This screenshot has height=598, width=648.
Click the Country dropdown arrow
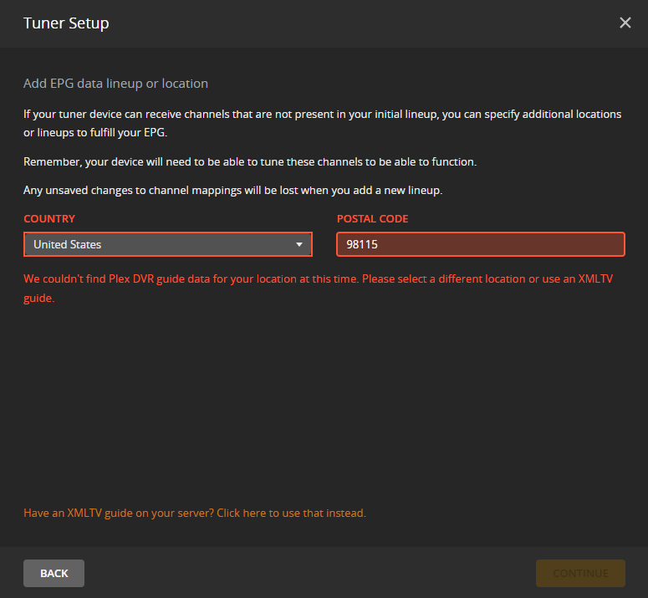[x=299, y=244]
